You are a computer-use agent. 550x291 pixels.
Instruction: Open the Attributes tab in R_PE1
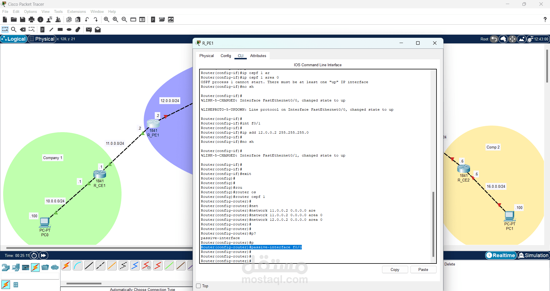pyautogui.click(x=258, y=56)
